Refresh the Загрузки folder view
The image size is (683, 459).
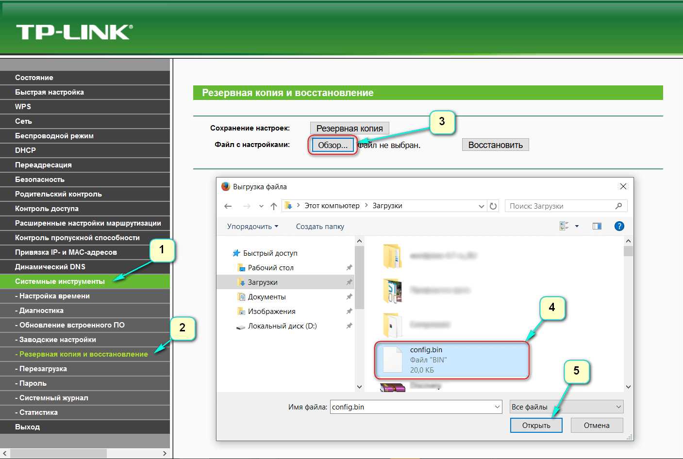(493, 206)
